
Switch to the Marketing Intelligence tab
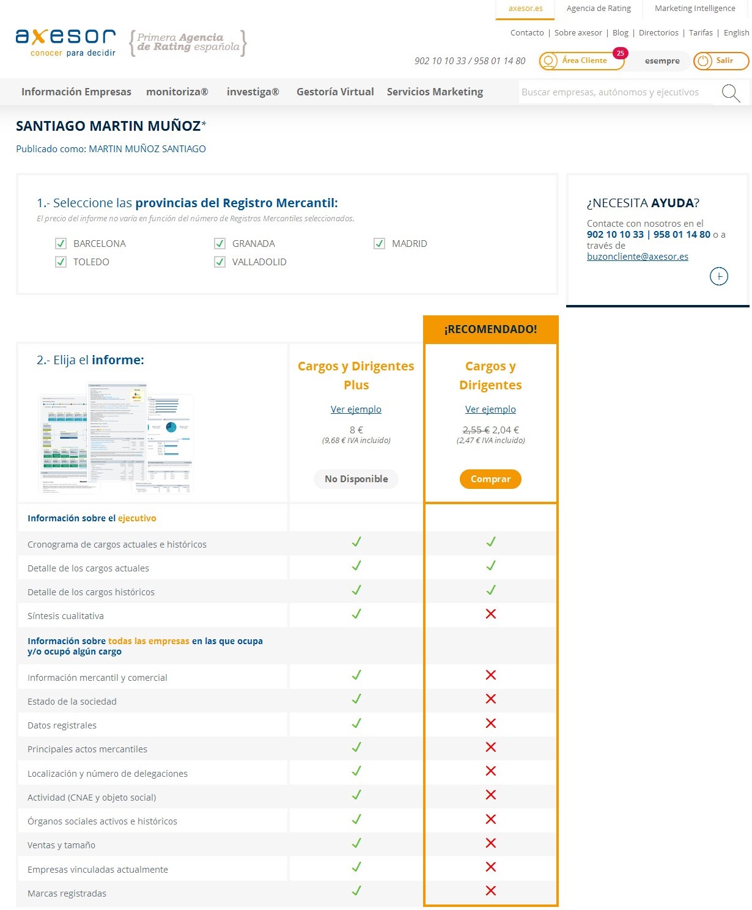(695, 9)
